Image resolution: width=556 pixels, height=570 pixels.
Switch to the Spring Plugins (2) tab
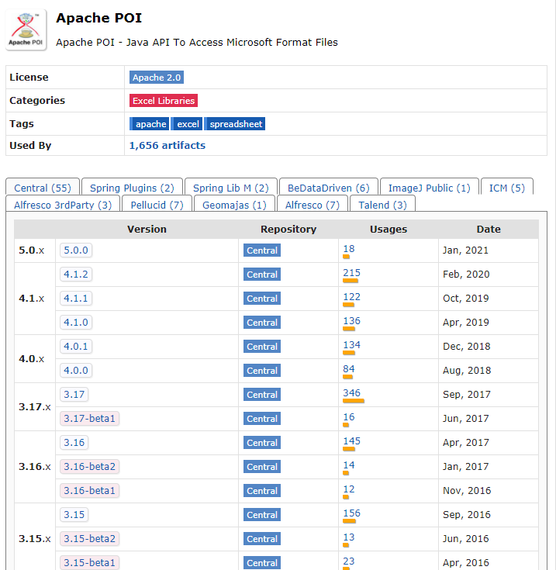pos(132,188)
